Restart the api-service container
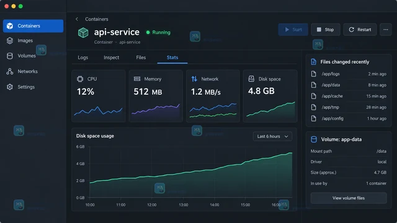Screen dimensions: 397x223 360,30
